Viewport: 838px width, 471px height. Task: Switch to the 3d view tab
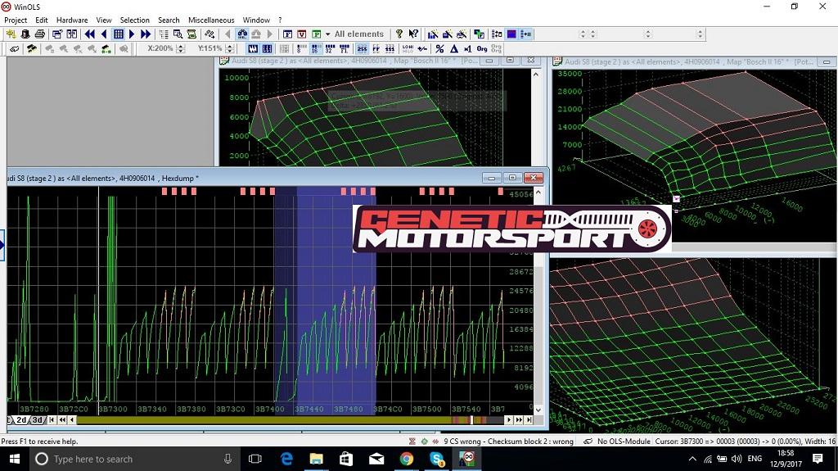tap(38, 420)
